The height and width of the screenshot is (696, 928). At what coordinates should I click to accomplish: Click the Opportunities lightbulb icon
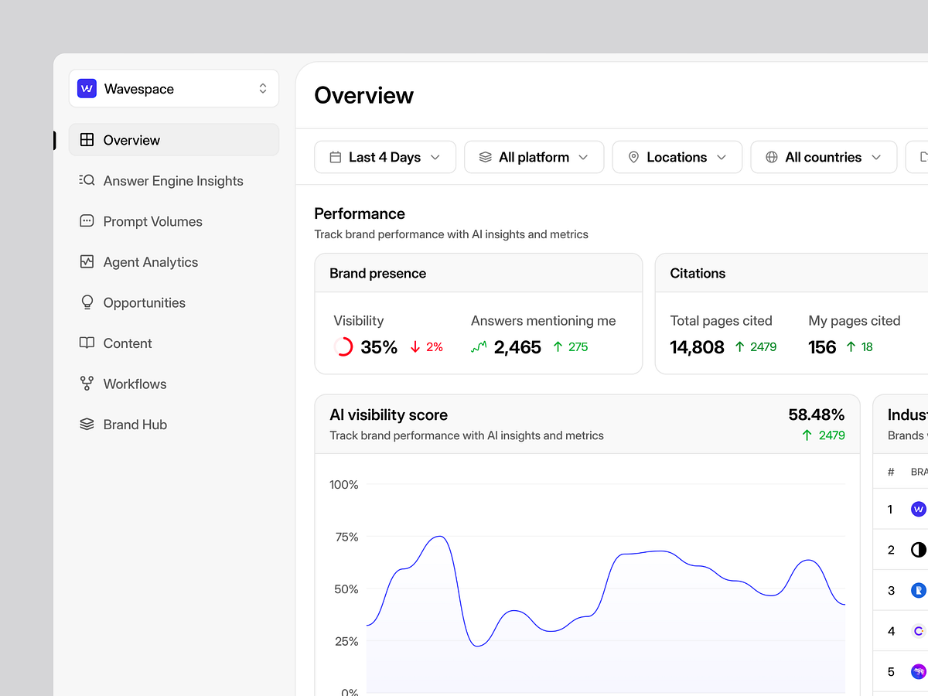[87, 302]
